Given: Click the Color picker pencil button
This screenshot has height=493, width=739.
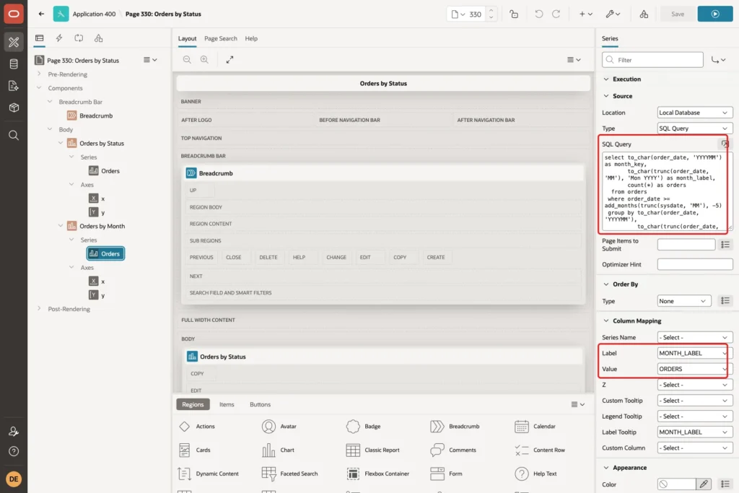Looking at the screenshot, I should pos(704,484).
